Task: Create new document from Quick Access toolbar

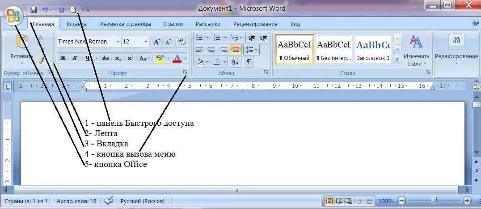Action: 73,10
